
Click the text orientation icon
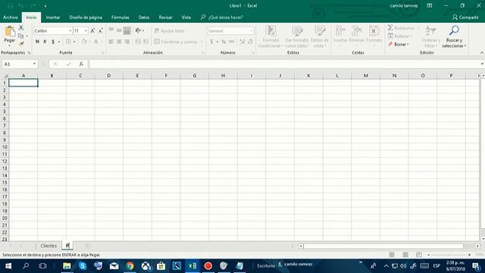click(138, 30)
